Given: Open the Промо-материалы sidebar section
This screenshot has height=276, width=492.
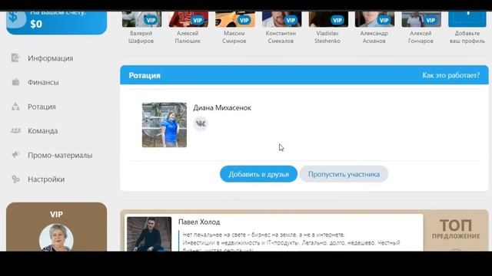Looking at the screenshot, I should 60,155.
